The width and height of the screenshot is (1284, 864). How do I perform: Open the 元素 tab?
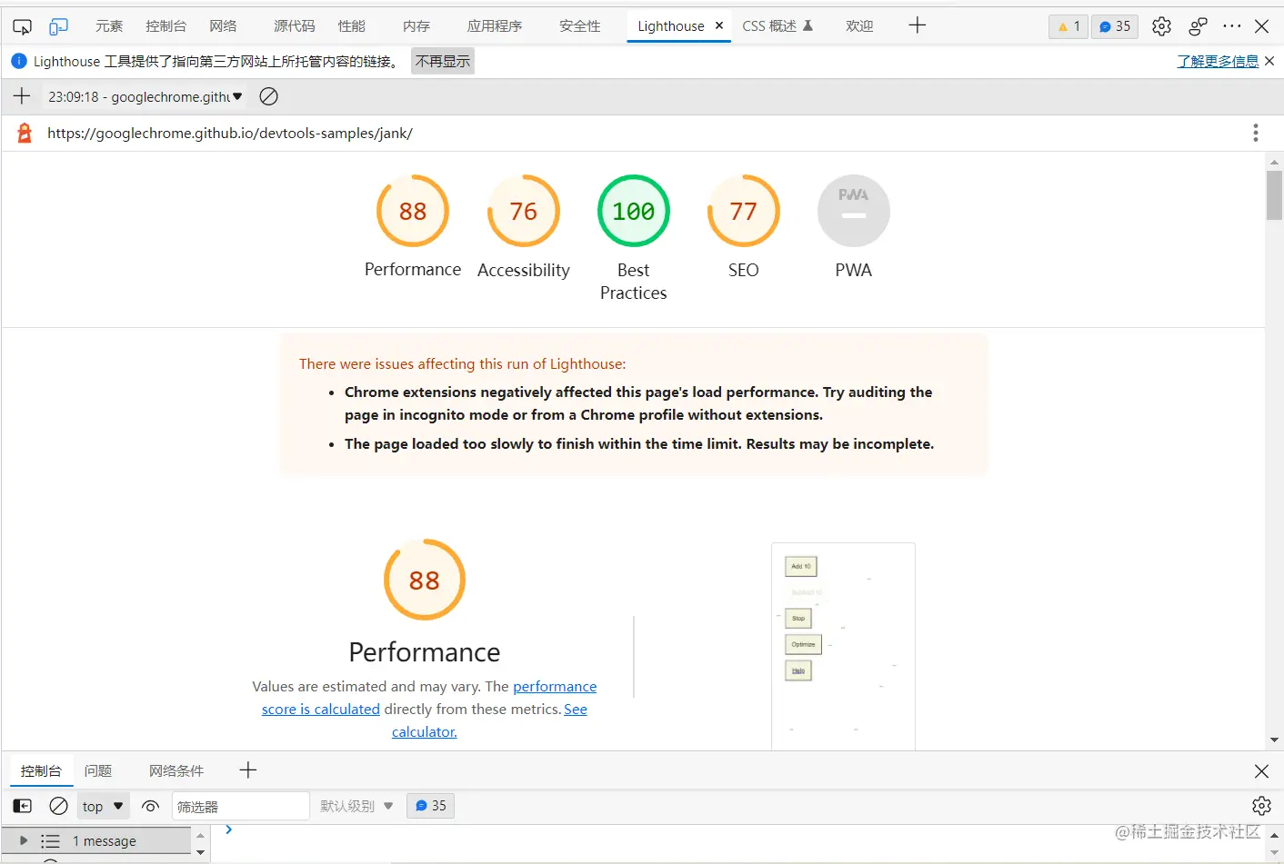coord(109,26)
